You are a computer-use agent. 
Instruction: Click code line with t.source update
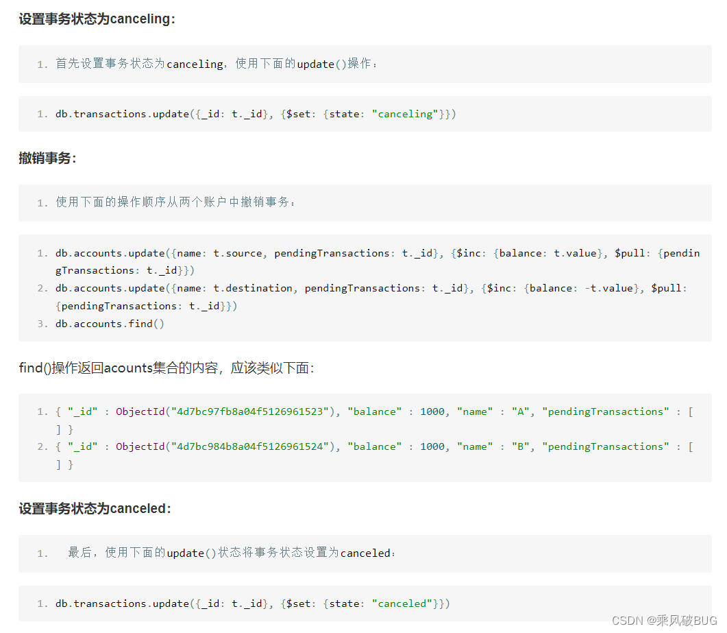click(x=378, y=262)
